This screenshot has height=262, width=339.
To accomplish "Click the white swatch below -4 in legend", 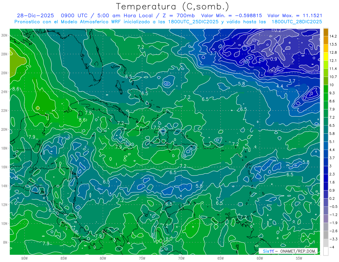I will point(326,251).
